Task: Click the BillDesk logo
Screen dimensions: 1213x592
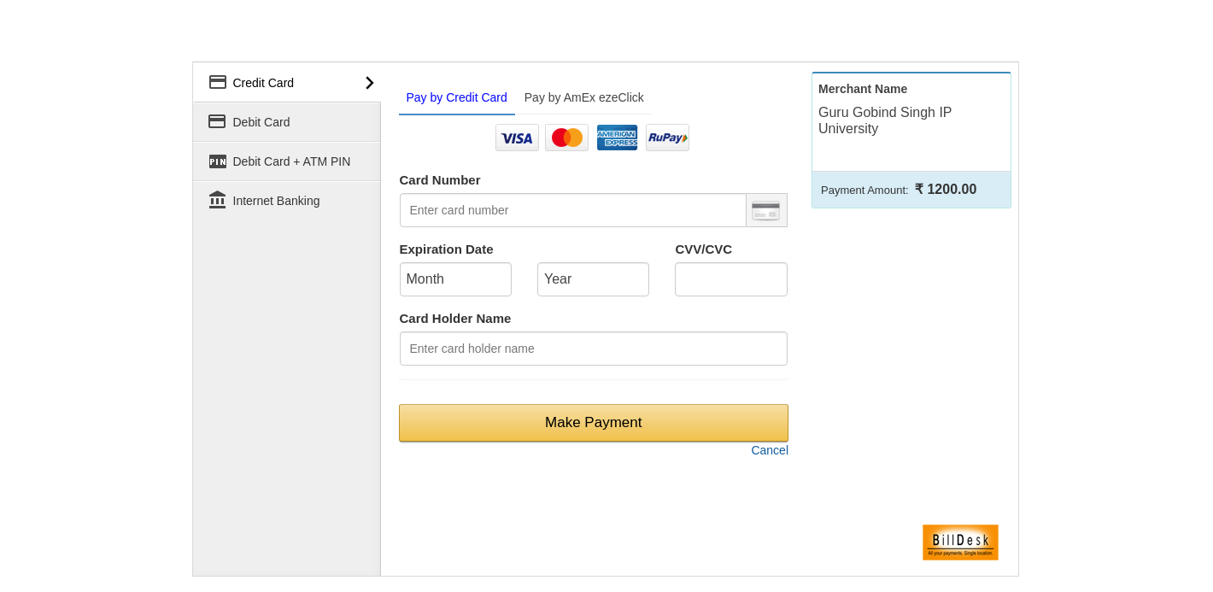Action: coord(960,542)
